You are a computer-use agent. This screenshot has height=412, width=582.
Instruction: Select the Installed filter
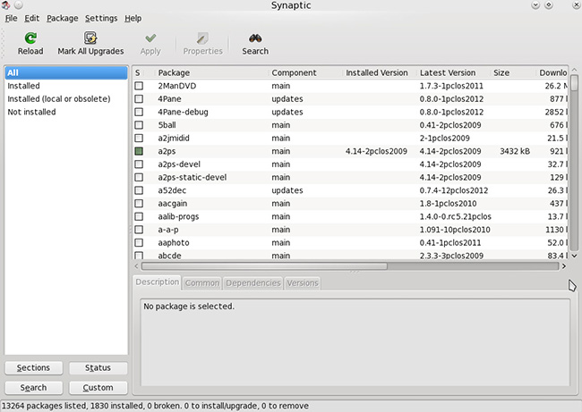pos(66,86)
